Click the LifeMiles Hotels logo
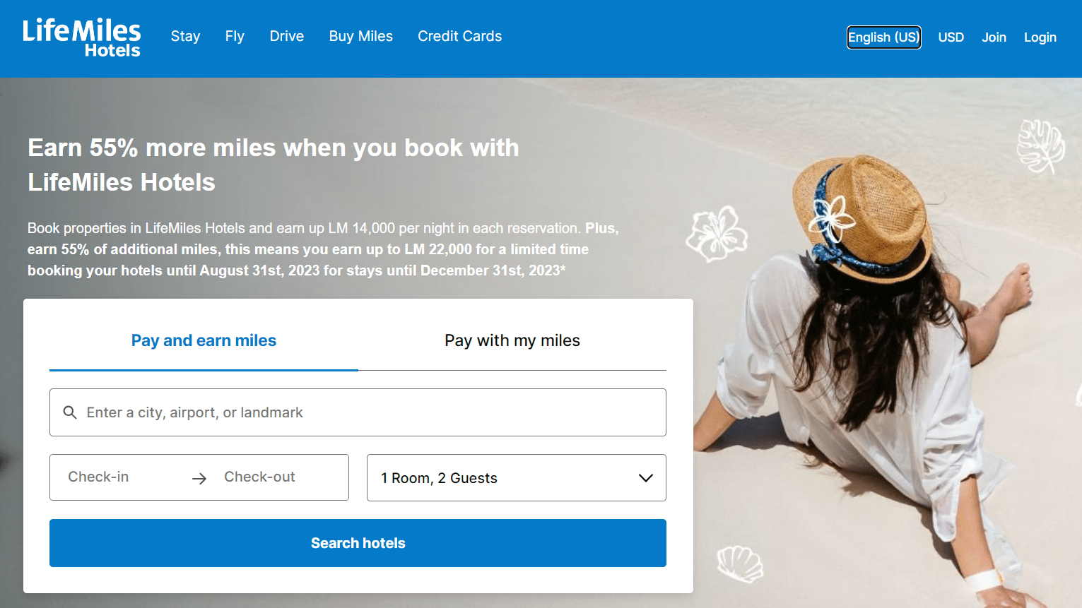The image size is (1082, 608). tap(82, 37)
